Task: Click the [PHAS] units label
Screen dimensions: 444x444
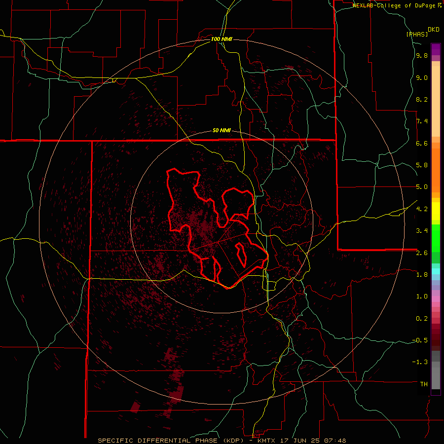Action: pos(417,34)
